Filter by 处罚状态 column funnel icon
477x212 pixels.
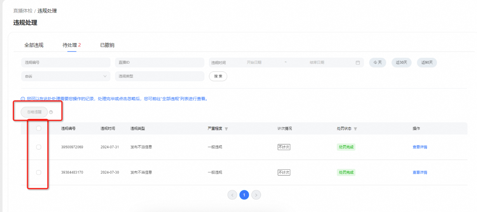pos(355,129)
